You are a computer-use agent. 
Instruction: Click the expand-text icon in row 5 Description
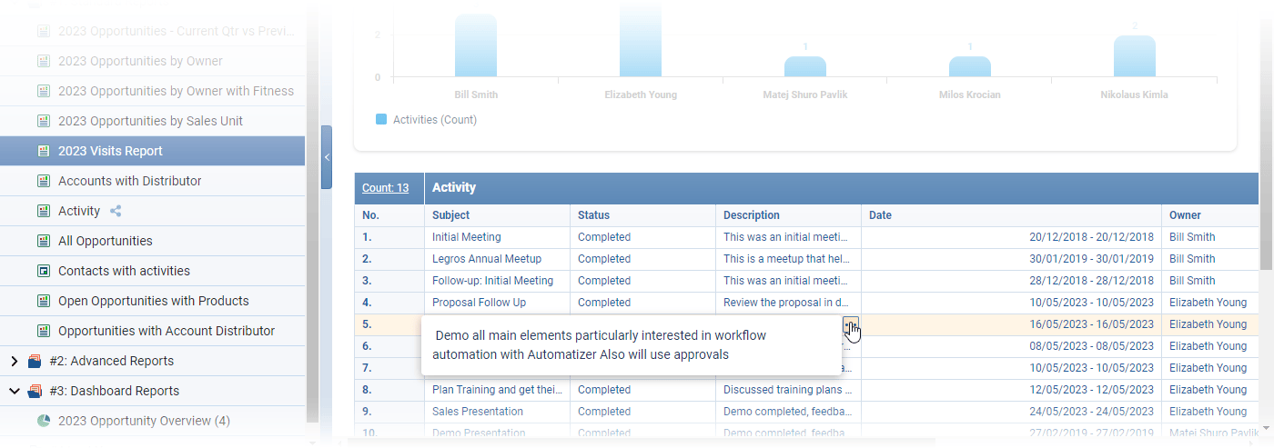tap(851, 325)
